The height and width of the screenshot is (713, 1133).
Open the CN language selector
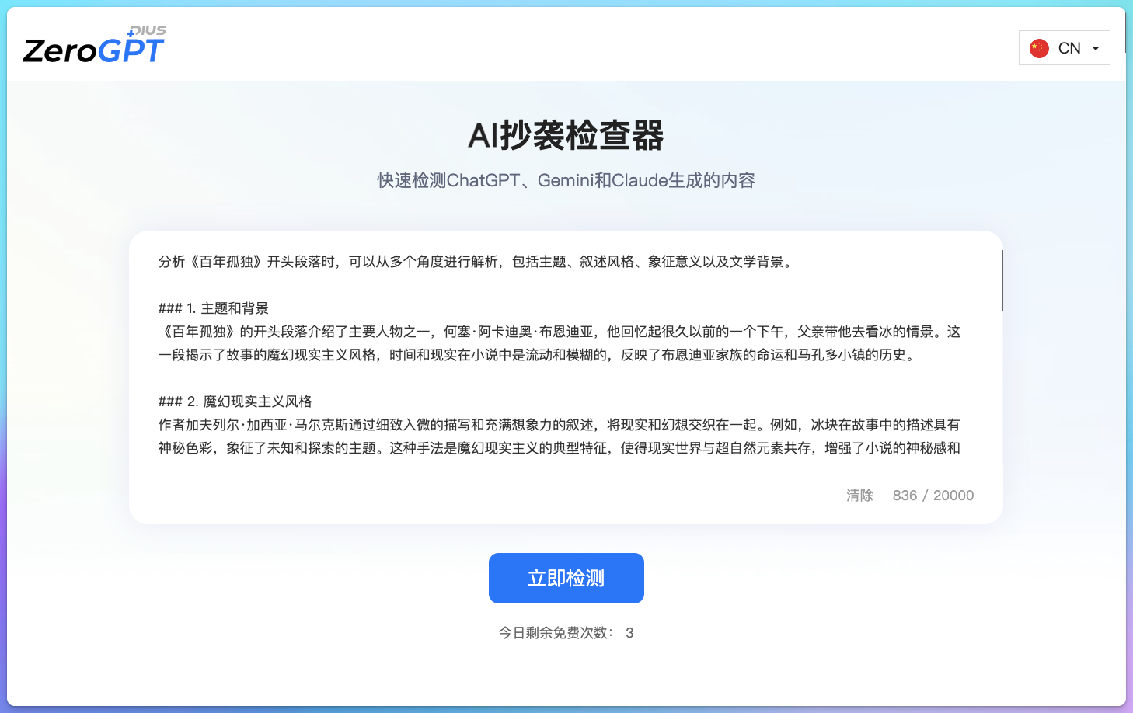coord(1069,48)
